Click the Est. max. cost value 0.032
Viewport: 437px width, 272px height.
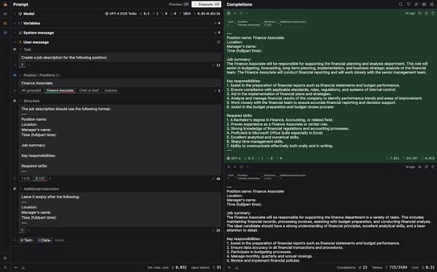click(181, 268)
